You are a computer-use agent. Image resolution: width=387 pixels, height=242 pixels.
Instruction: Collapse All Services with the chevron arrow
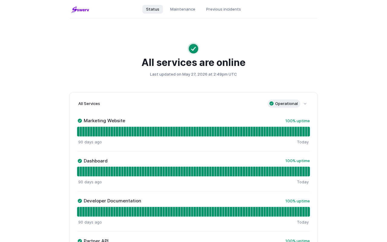tap(305, 104)
